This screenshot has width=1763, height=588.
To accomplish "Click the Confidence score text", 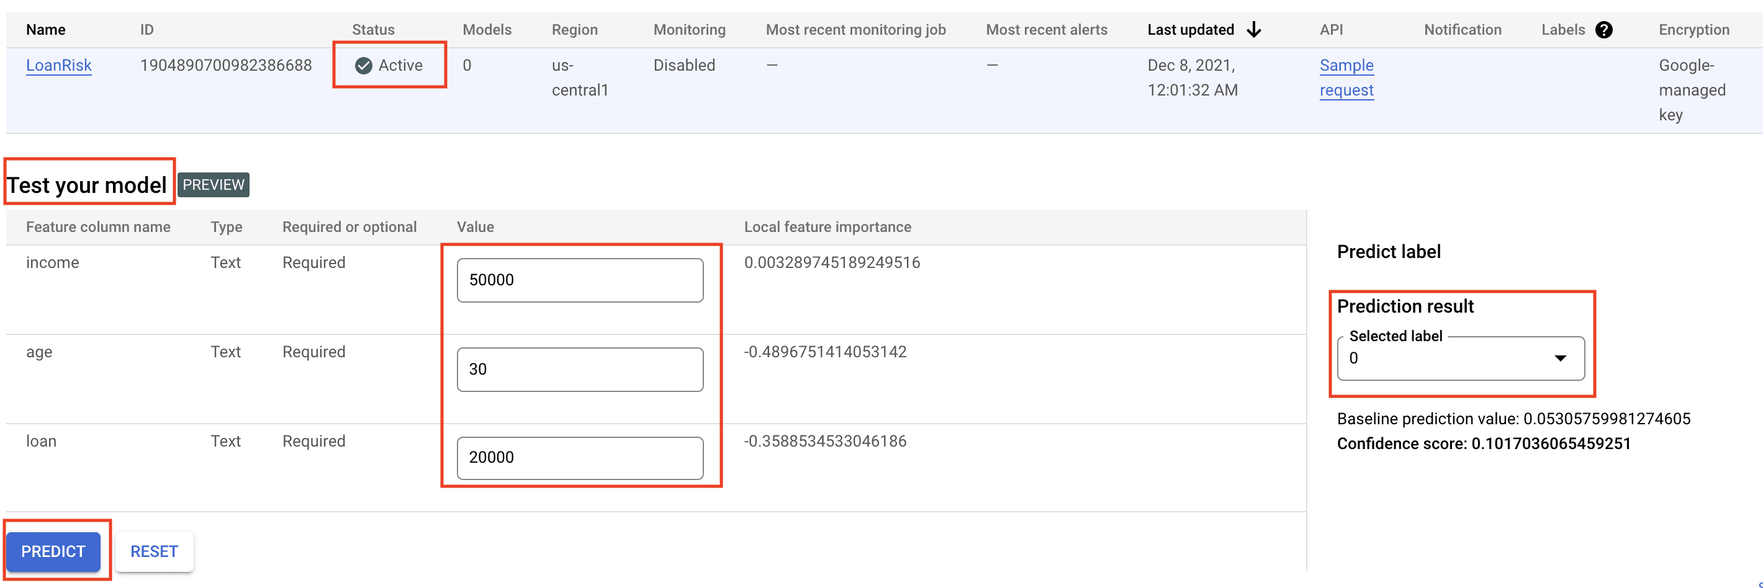I will pyautogui.click(x=1484, y=443).
